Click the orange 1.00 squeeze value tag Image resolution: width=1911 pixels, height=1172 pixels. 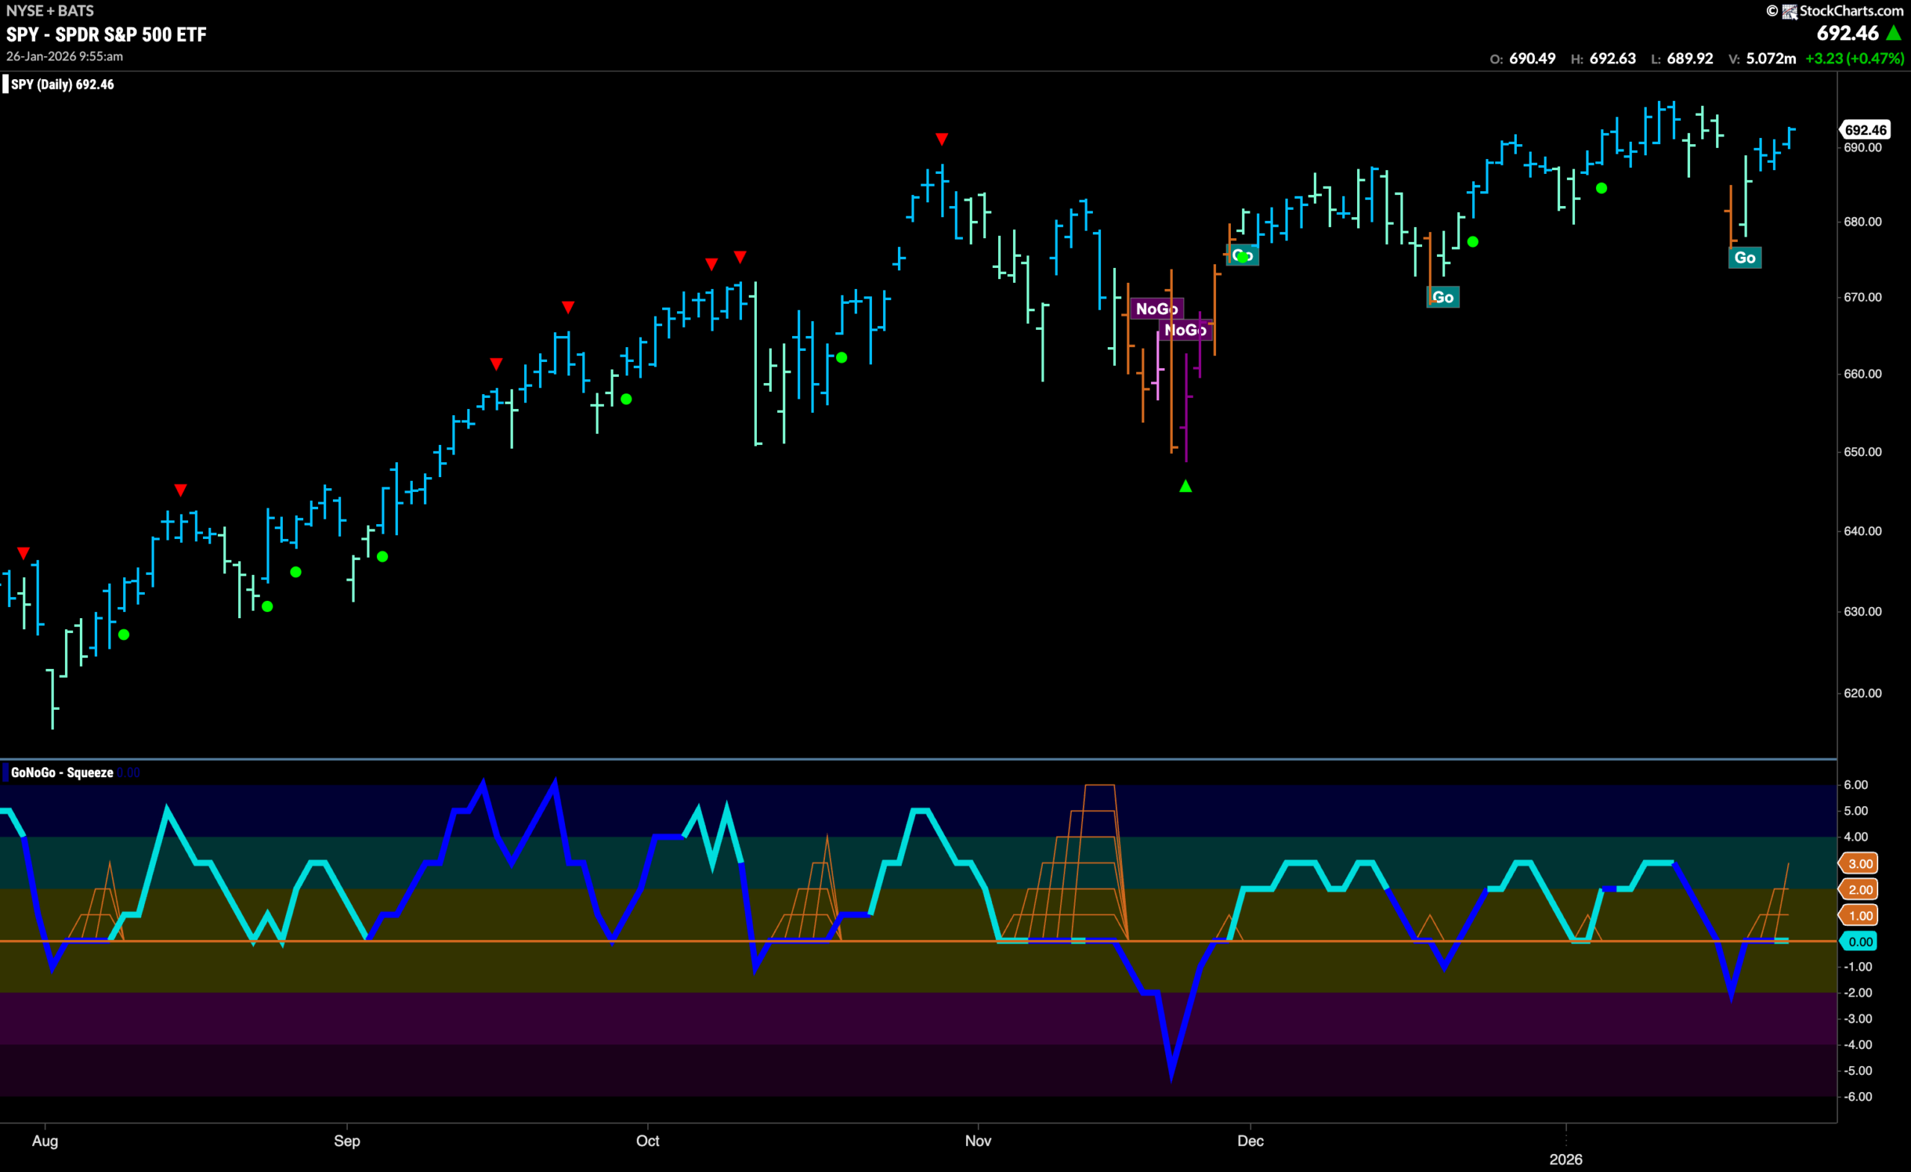(x=1859, y=916)
